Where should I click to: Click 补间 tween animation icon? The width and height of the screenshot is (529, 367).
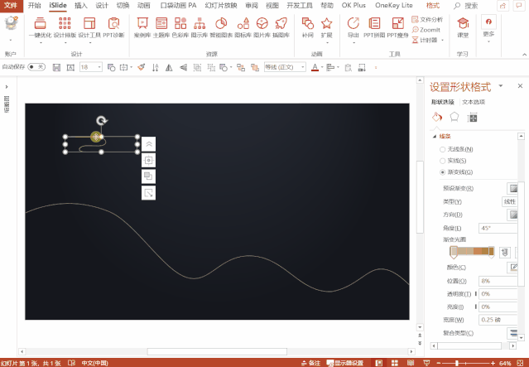[307, 27]
